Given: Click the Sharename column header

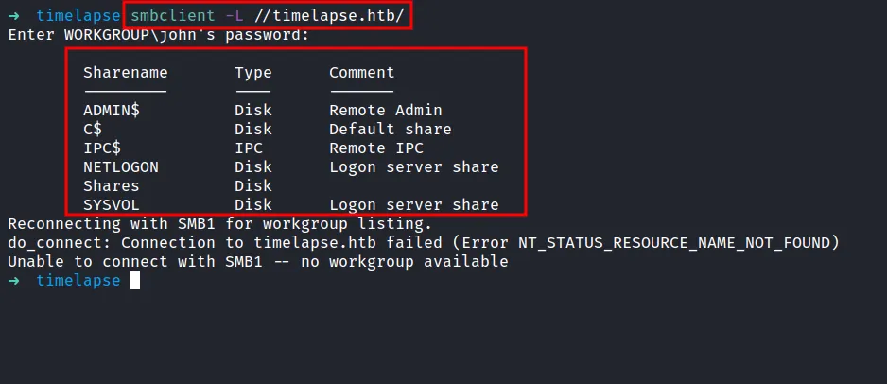Looking at the screenshot, I should pos(125,73).
